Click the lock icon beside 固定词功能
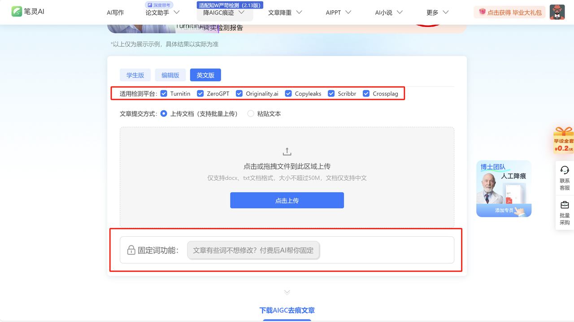Image resolution: width=574 pixels, height=322 pixels. pyautogui.click(x=131, y=250)
